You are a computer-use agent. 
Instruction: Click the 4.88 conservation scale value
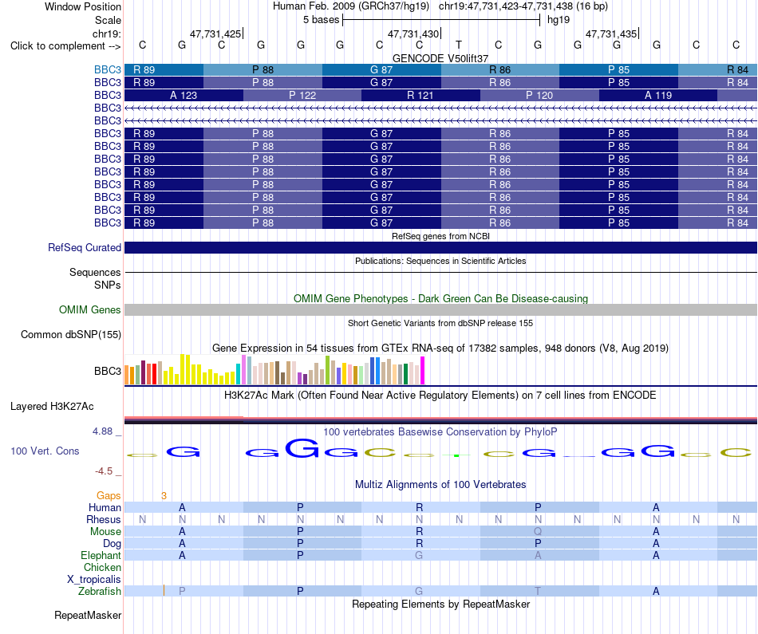102,431
